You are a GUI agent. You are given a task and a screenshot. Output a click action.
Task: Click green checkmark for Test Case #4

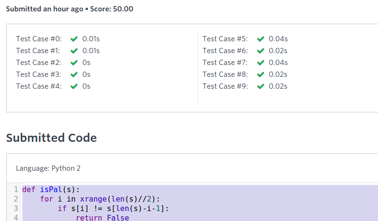[74, 86]
